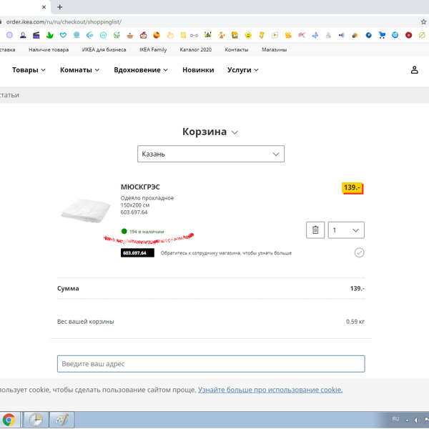The width and height of the screenshot is (429, 429).
Task: Open the pointing hand bookmark icon
Action: [170, 35]
